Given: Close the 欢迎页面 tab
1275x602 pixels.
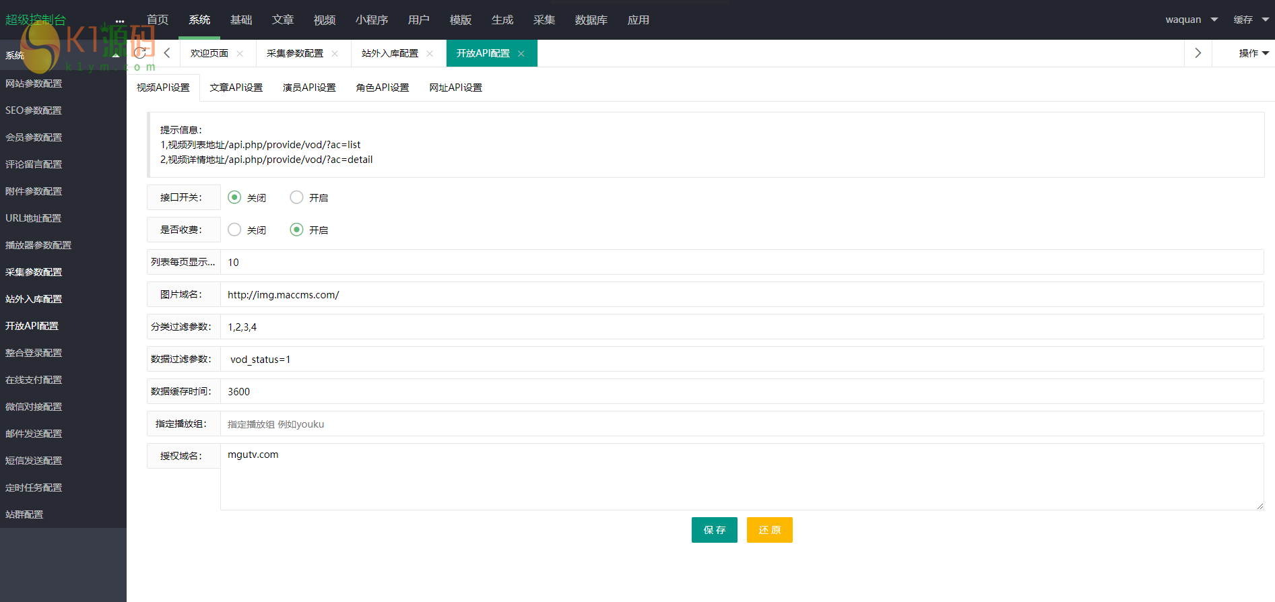Looking at the screenshot, I should 240,54.
